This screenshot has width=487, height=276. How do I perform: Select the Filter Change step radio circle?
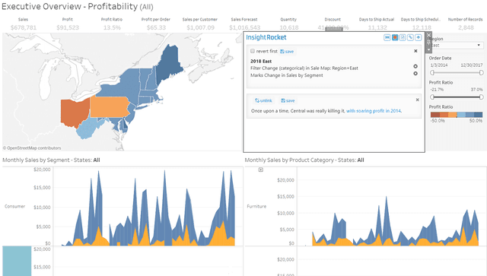point(415,66)
